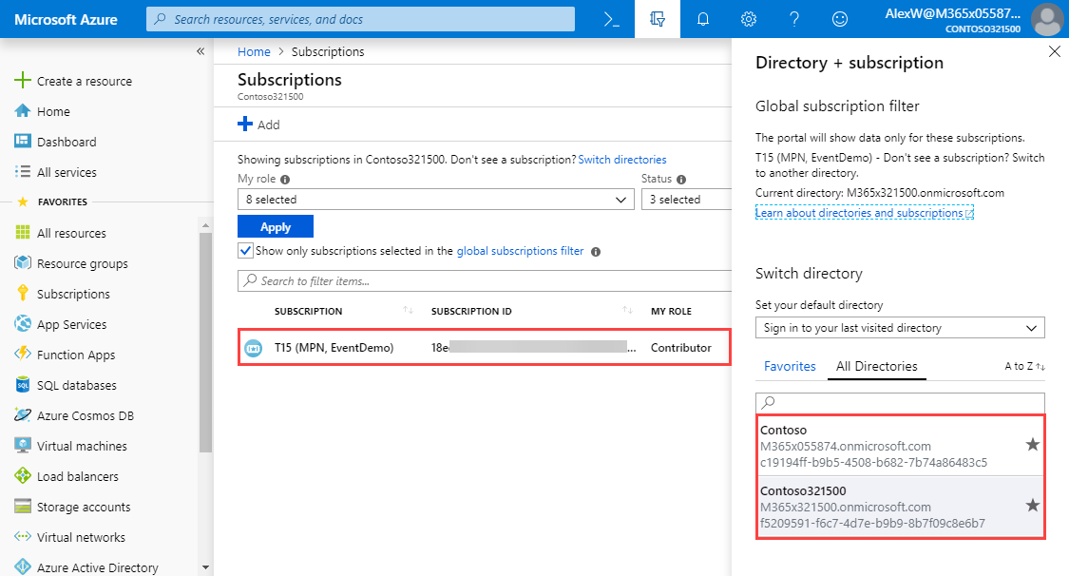
Task: Click the Add subscription plus icon
Action: tap(245, 125)
